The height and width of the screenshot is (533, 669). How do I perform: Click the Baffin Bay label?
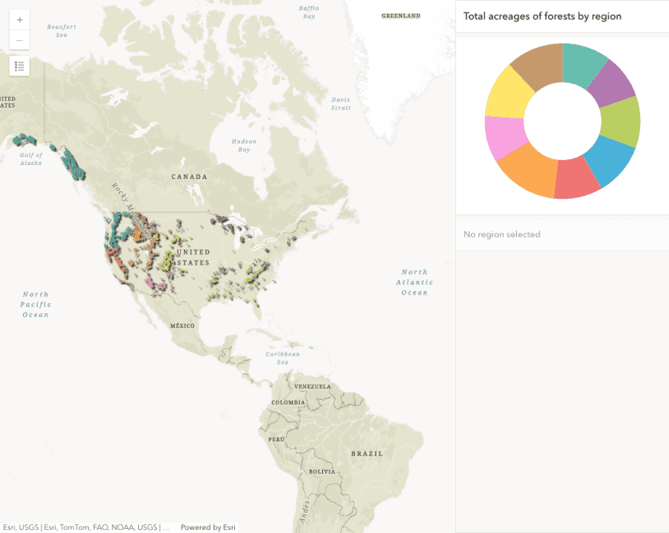[309, 12]
